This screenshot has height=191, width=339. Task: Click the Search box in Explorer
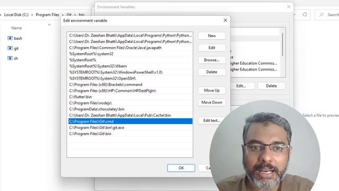pos(327,15)
